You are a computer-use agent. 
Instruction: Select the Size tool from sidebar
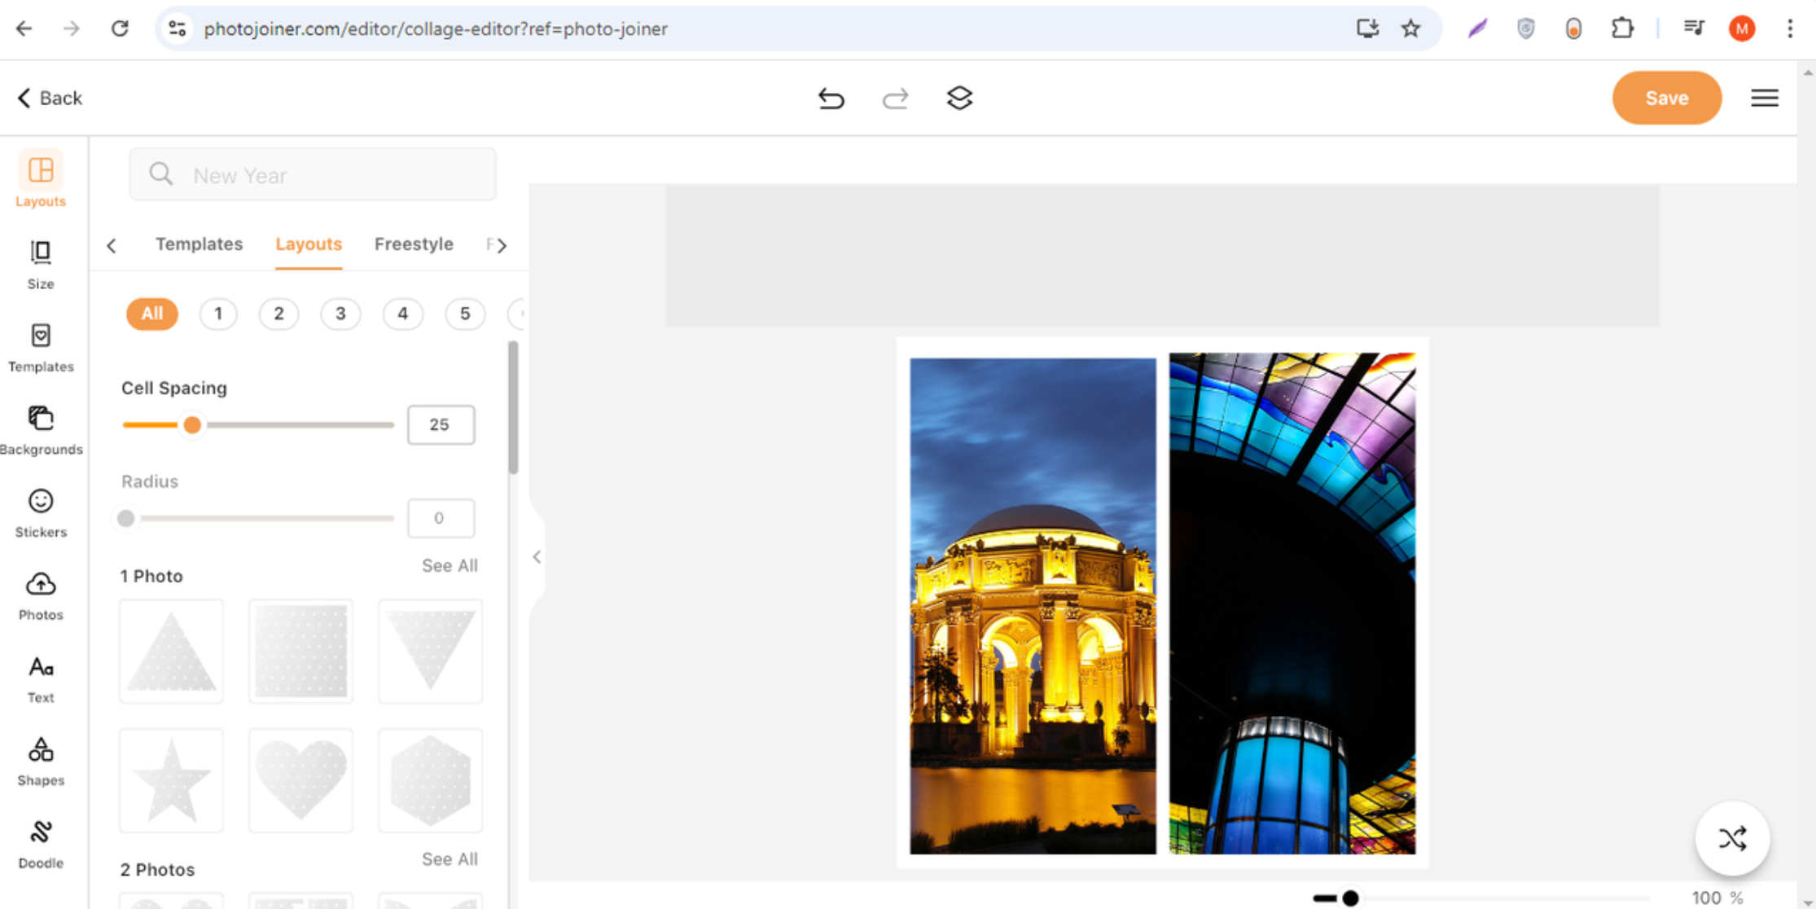coord(40,262)
